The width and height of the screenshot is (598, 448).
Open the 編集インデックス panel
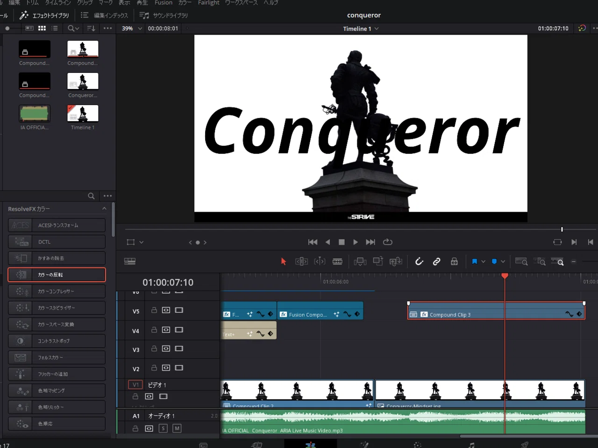tap(104, 15)
